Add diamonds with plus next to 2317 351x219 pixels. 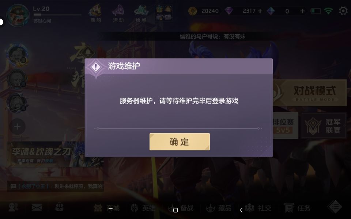(260, 11)
